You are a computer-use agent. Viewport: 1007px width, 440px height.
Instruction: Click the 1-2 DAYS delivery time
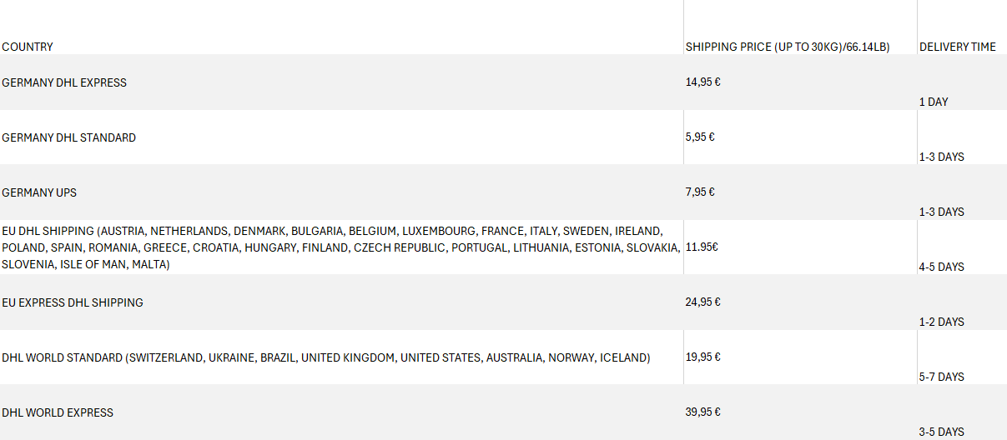click(941, 322)
